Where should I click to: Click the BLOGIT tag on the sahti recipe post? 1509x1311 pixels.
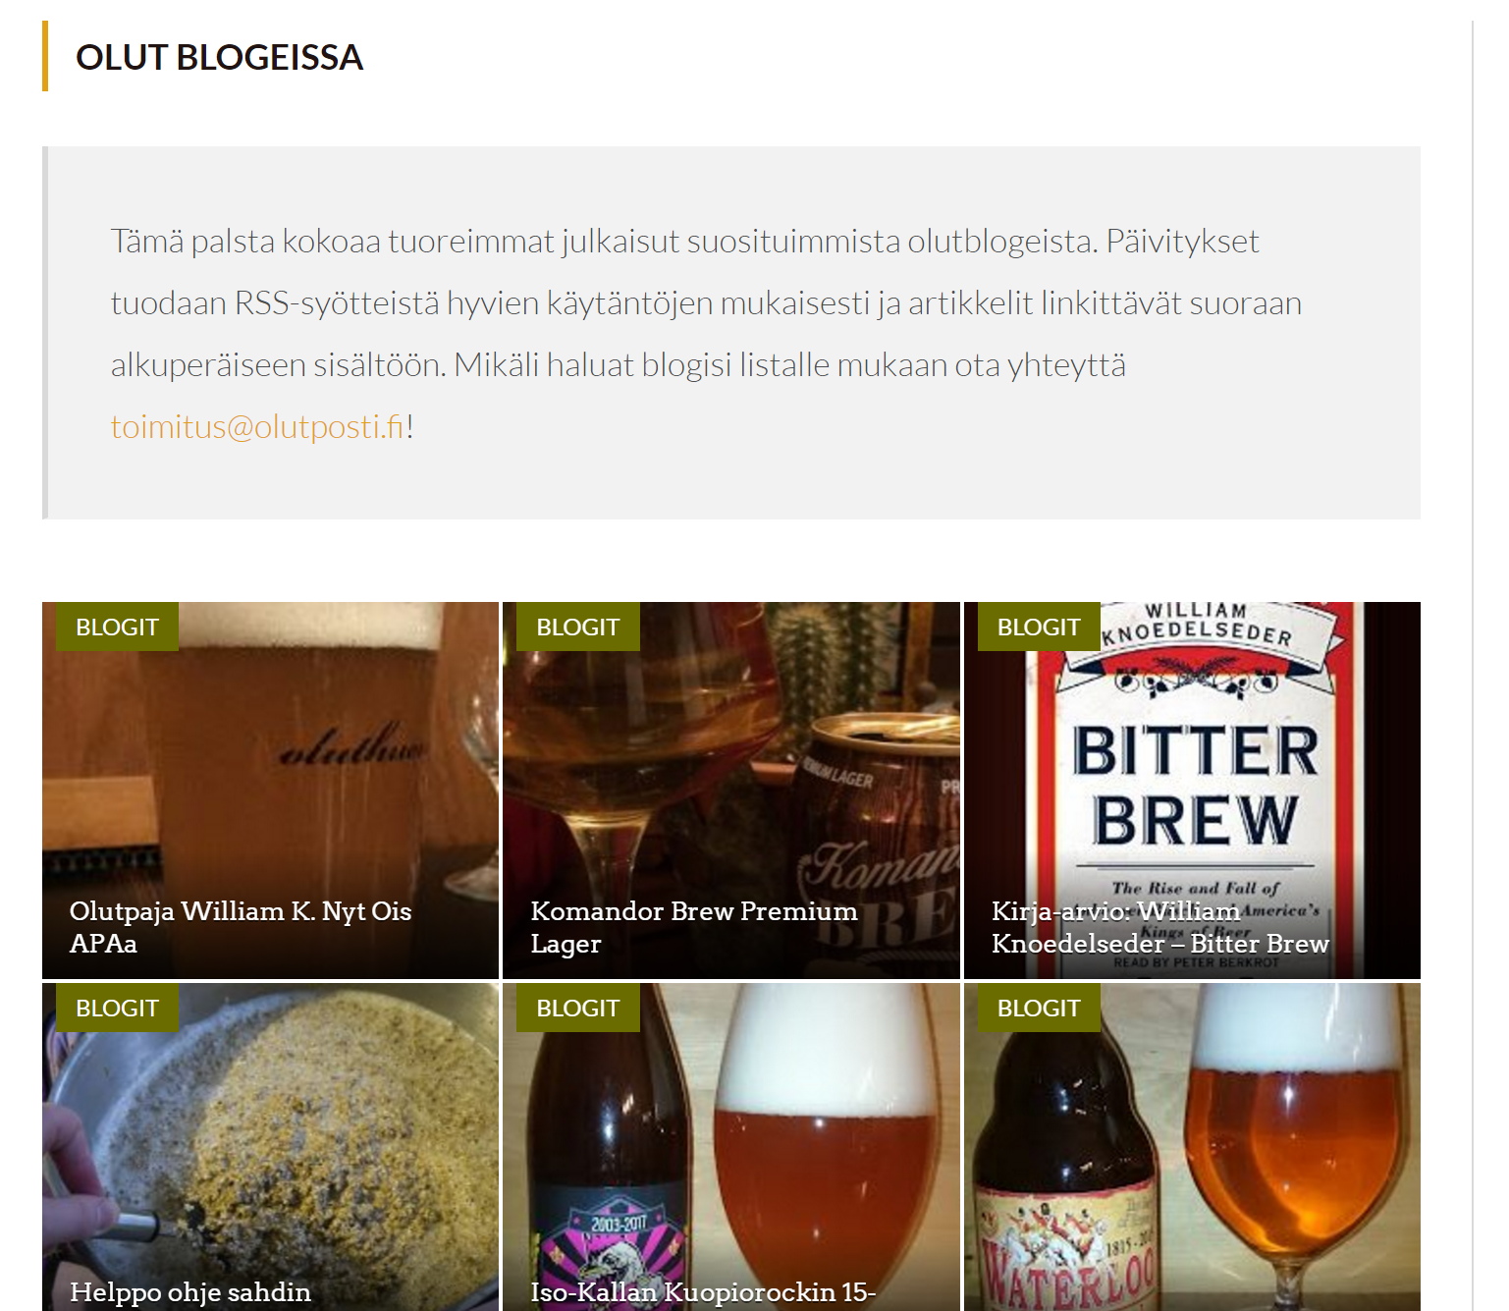(x=117, y=1008)
